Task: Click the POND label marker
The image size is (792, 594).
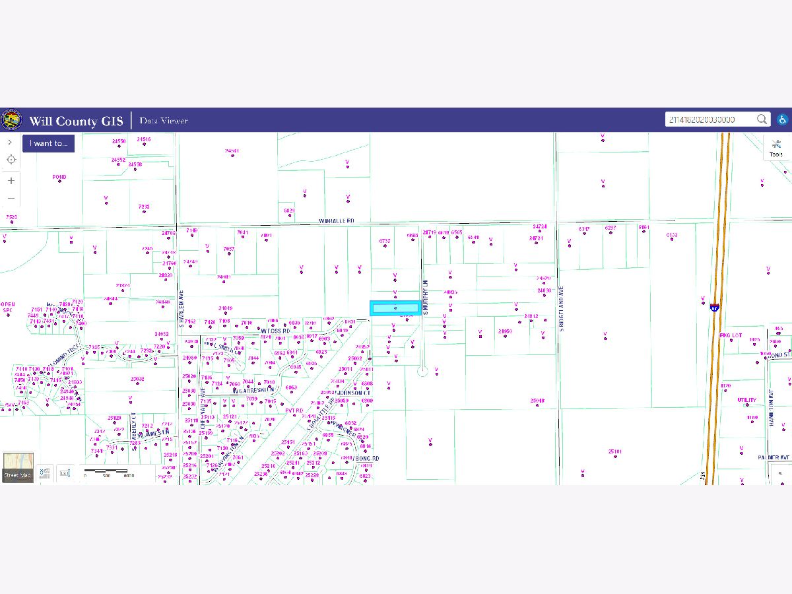Action: point(59,178)
